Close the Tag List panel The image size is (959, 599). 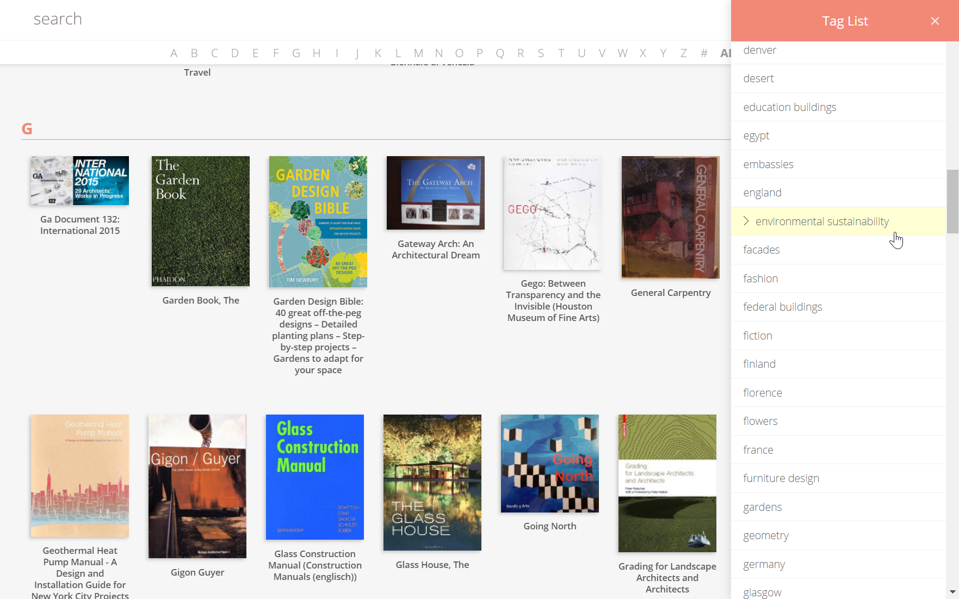[935, 21]
